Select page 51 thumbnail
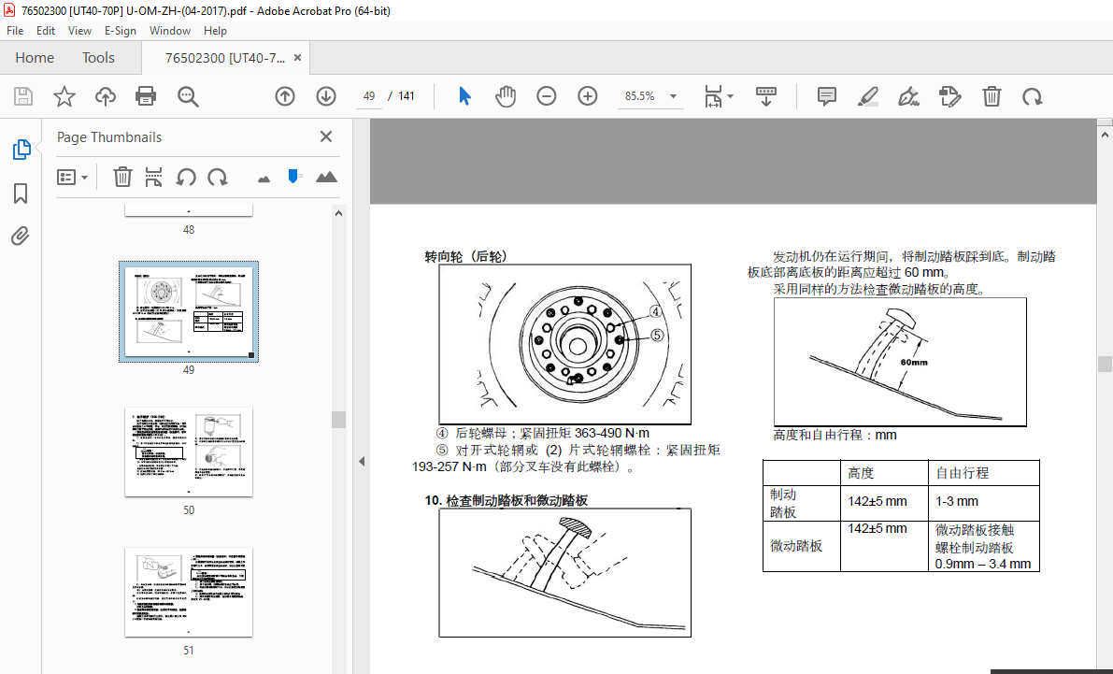Viewport: 1113px width, 674px height. [x=188, y=593]
